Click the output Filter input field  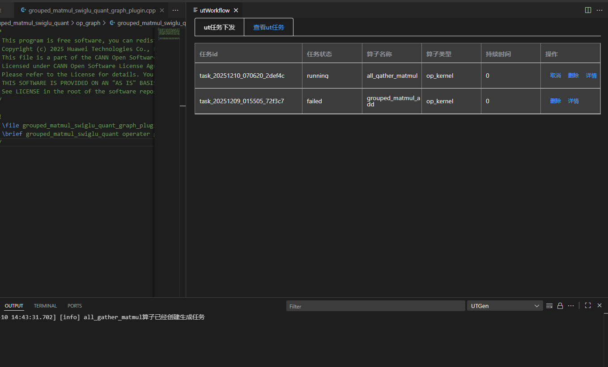(x=375, y=306)
